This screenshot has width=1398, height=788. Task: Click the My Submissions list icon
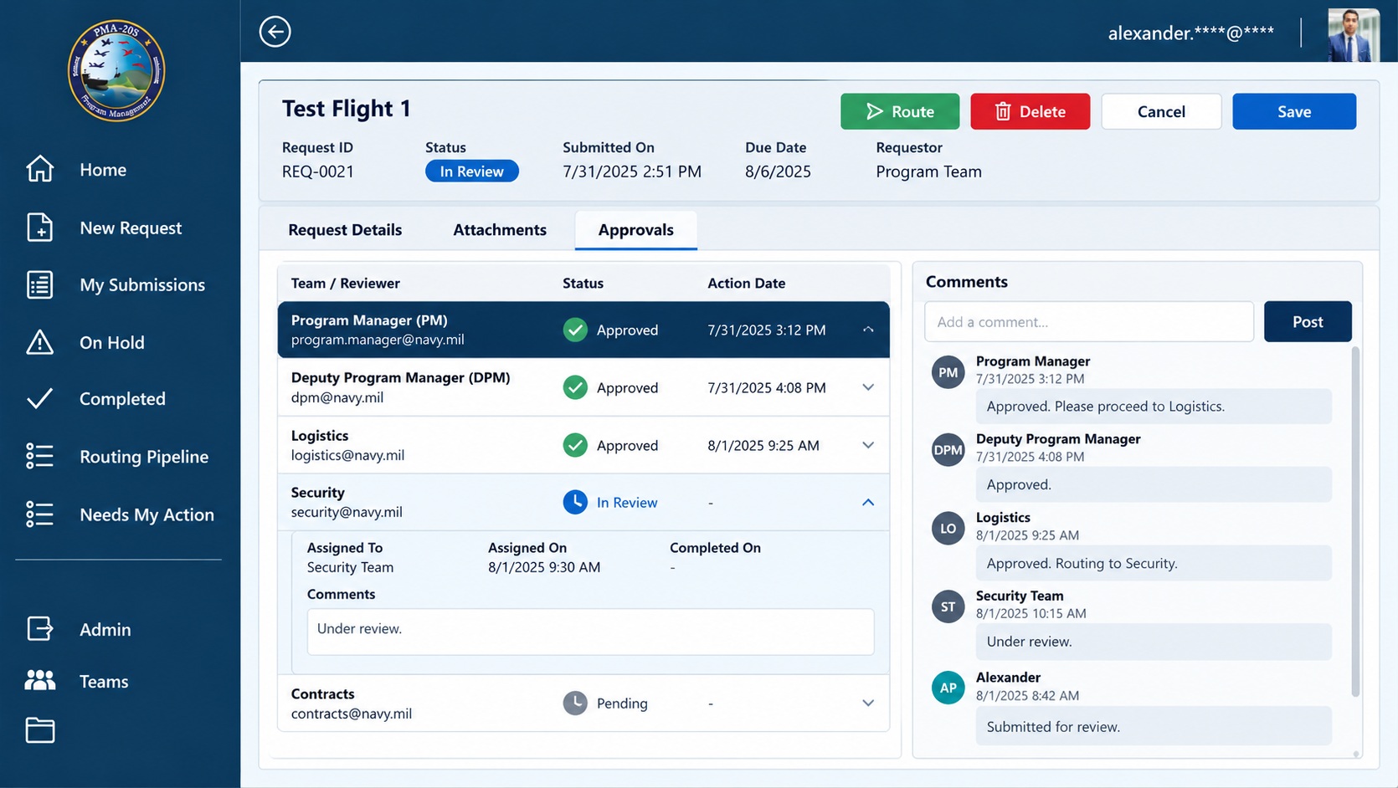[39, 284]
